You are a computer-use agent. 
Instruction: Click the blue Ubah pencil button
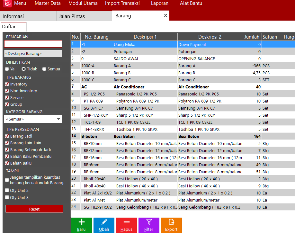(104, 225)
